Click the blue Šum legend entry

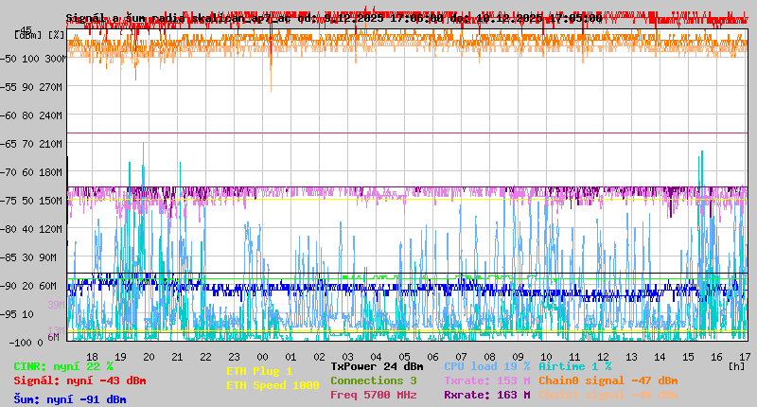[70, 399]
